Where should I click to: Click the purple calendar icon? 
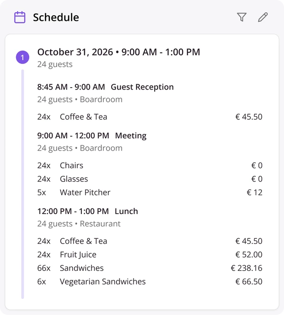[x=20, y=17]
